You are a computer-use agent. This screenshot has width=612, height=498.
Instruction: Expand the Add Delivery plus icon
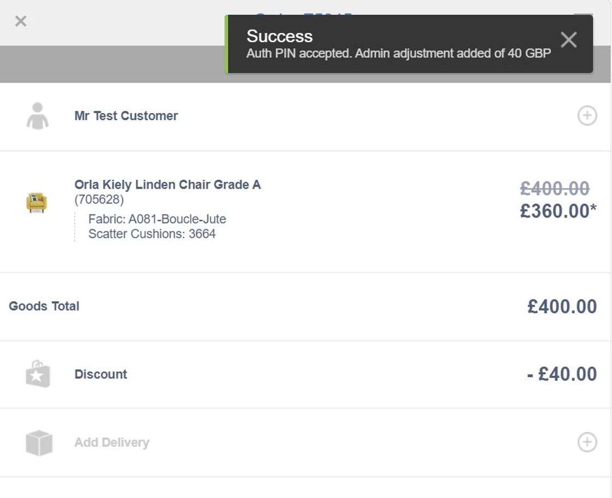click(x=587, y=442)
